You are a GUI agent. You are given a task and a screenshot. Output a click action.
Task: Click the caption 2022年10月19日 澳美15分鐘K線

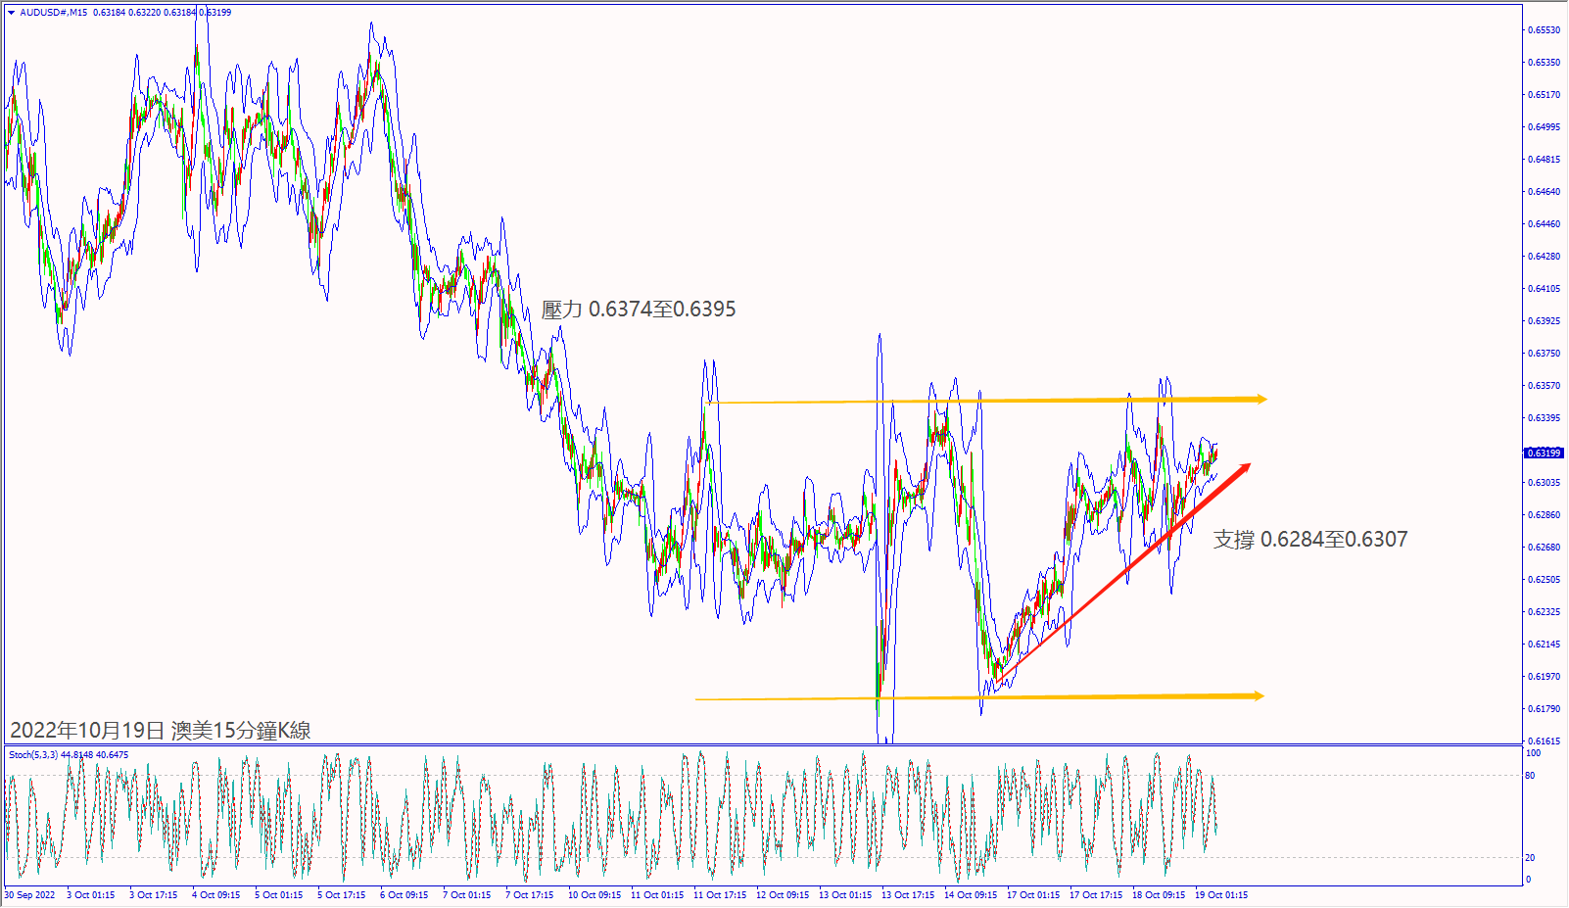161,730
